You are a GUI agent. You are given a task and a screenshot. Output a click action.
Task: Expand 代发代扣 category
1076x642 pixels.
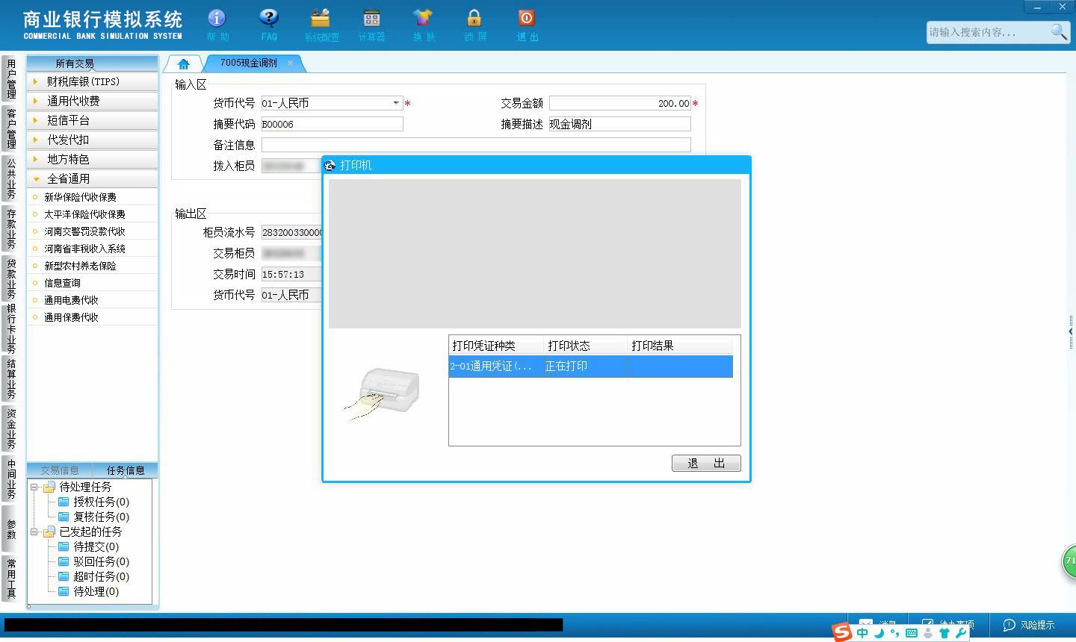pyautogui.click(x=92, y=140)
